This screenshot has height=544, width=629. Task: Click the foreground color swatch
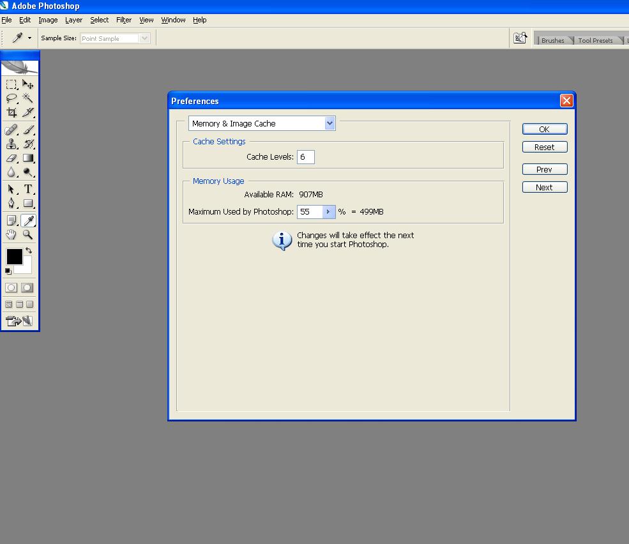pos(14,257)
